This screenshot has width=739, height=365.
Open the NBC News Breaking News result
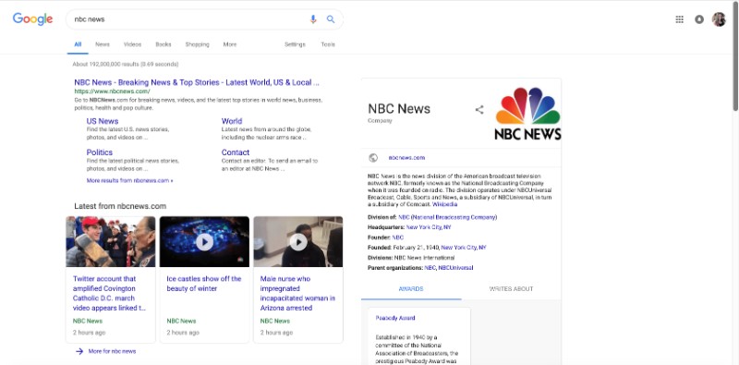click(x=197, y=82)
